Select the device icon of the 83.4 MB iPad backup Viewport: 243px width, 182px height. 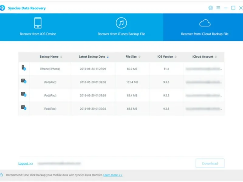tap(24, 94)
